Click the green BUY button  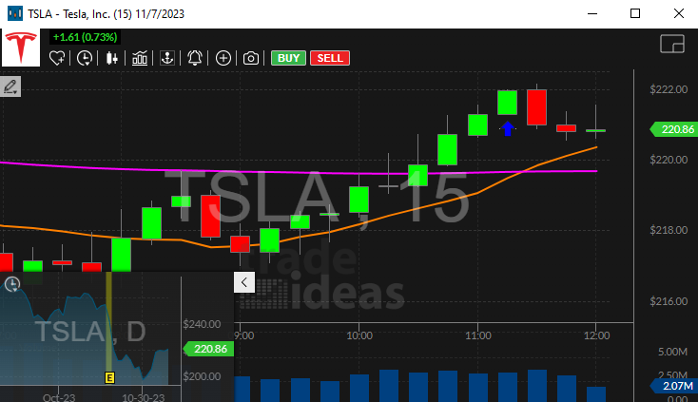288,58
